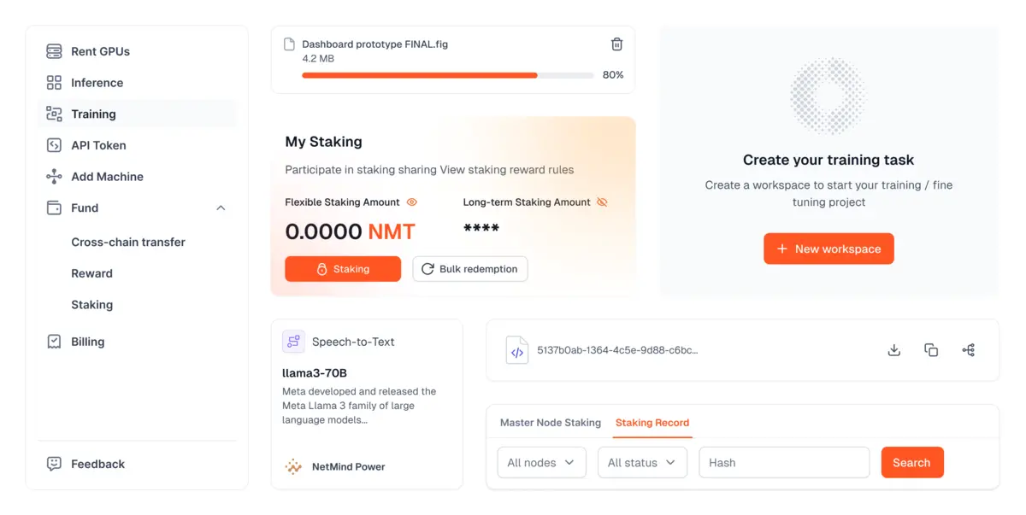The width and height of the screenshot is (1026, 515).
Task: Focus the Hash input field
Action: 784,463
